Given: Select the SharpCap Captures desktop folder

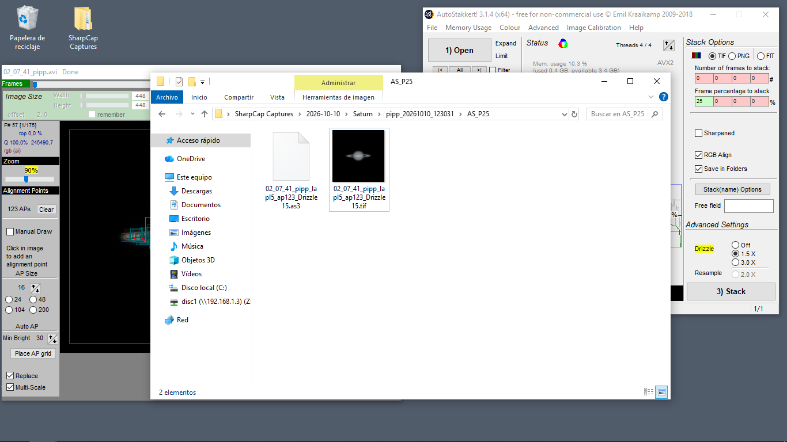Looking at the screenshot, I should click(x=84, y=28).
